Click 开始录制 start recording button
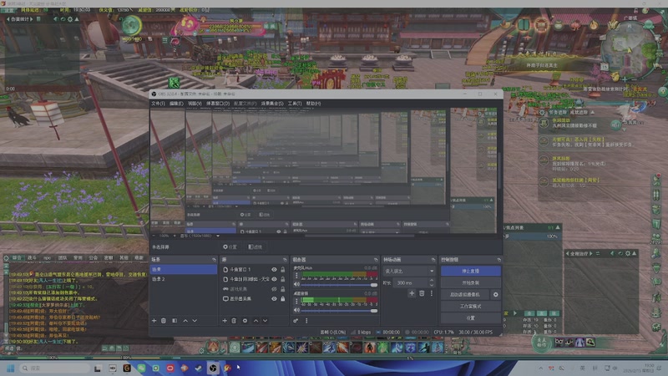 point(471,282)
